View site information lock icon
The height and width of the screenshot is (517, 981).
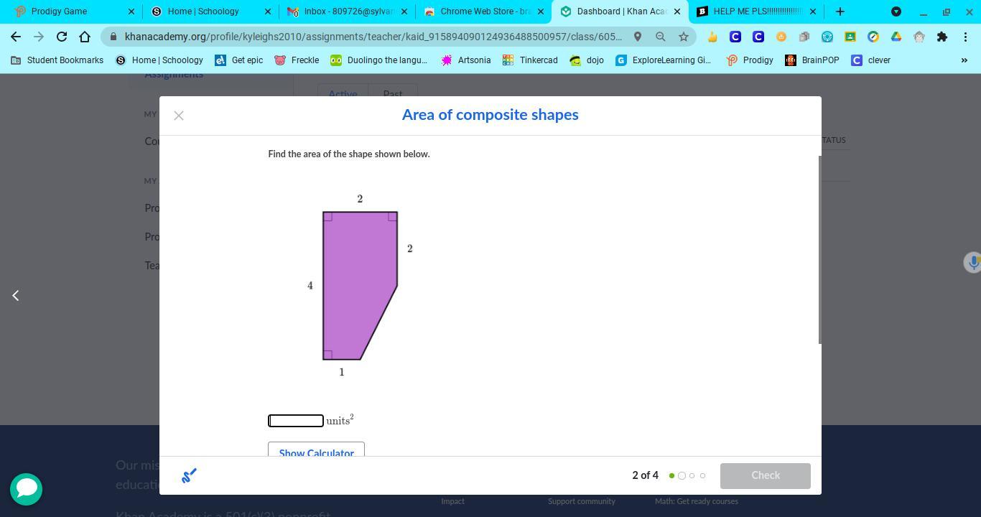click(113, 37)
